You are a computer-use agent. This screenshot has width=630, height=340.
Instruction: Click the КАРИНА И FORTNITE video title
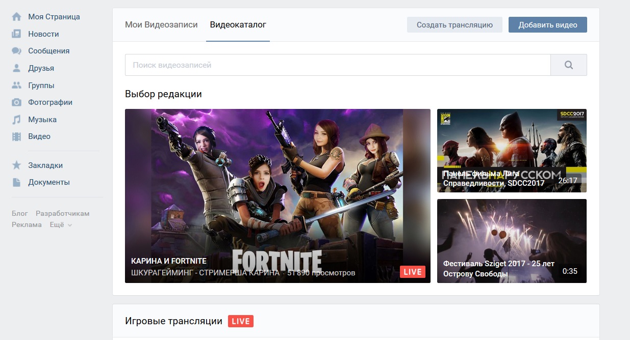point(169,261)
